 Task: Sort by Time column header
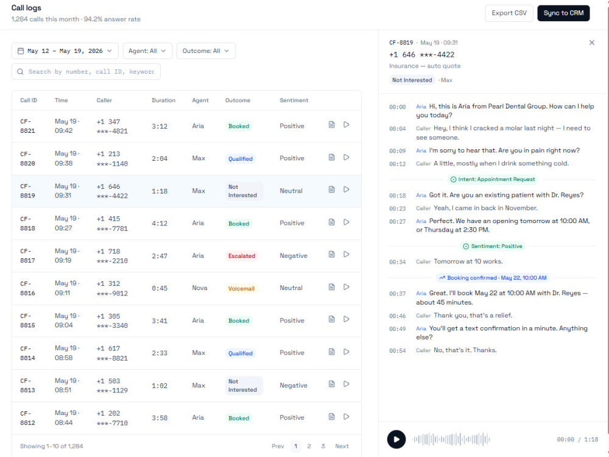[x=62, y=101]
